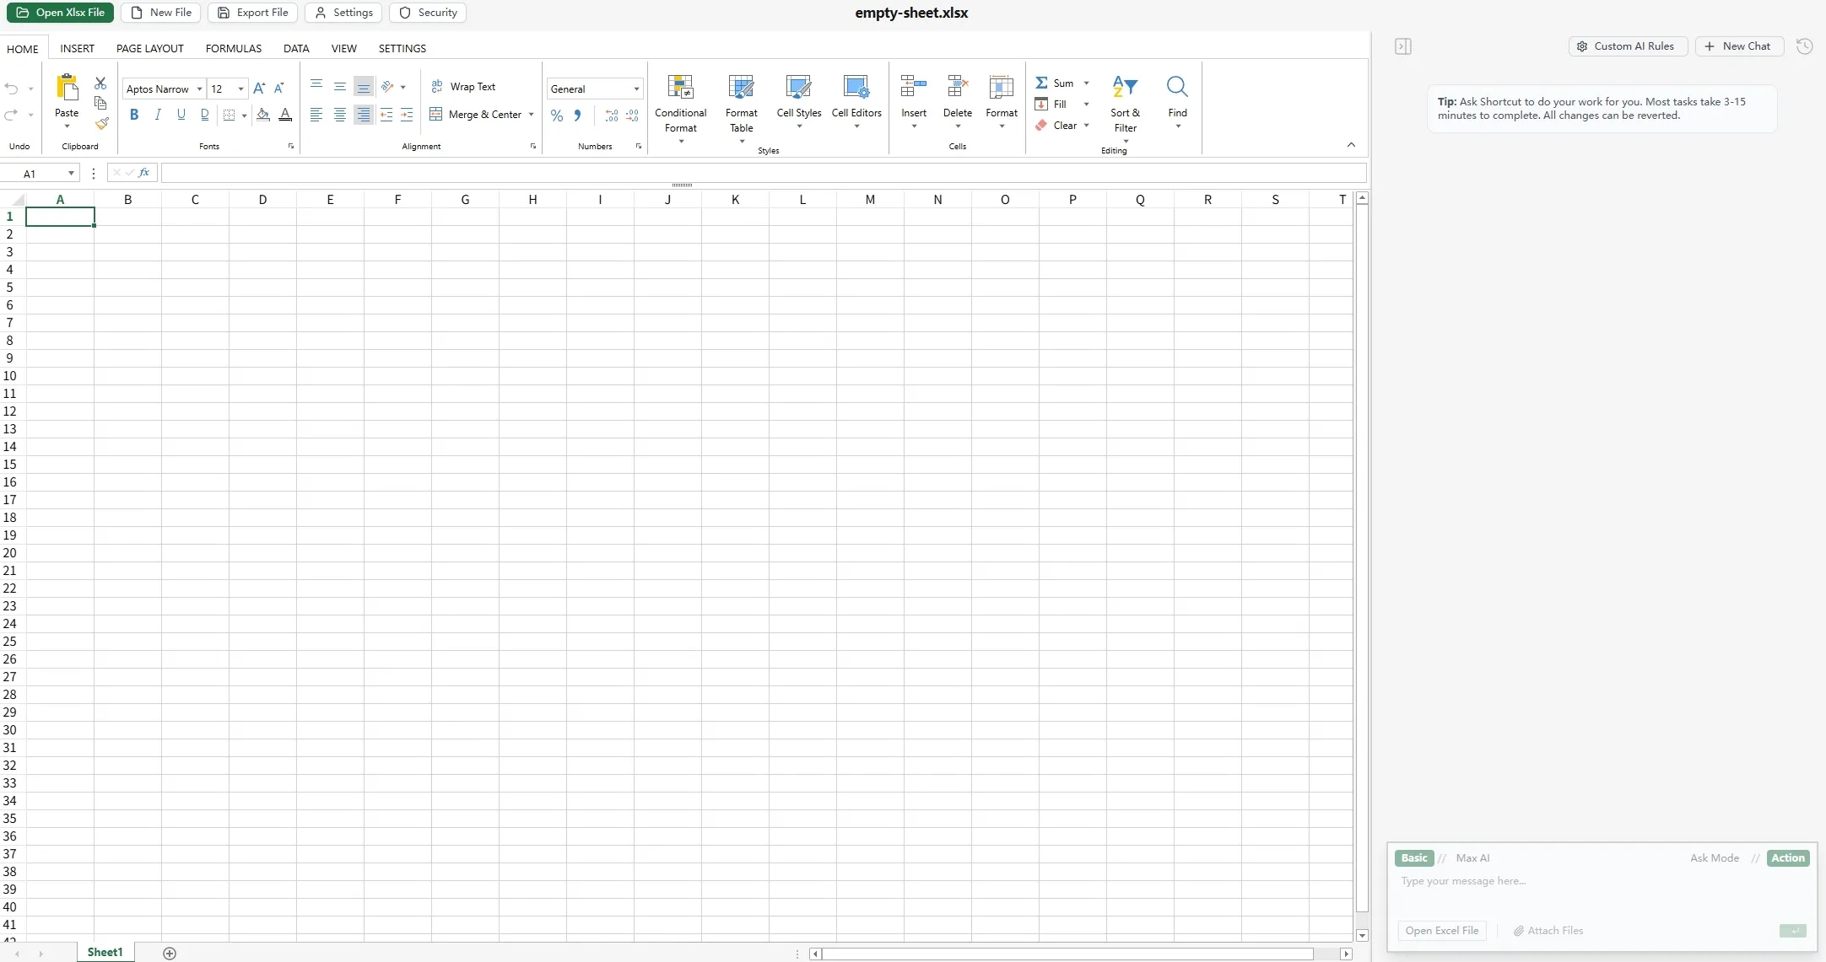Click the Cut scissors icon

coord(100,83)
